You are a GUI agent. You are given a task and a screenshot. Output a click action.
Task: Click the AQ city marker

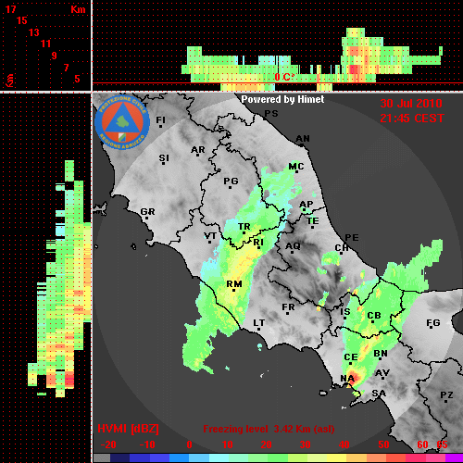292,252
